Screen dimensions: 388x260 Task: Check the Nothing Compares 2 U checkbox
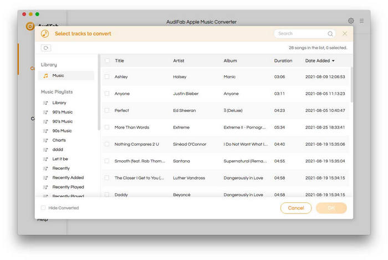[107, 144]
